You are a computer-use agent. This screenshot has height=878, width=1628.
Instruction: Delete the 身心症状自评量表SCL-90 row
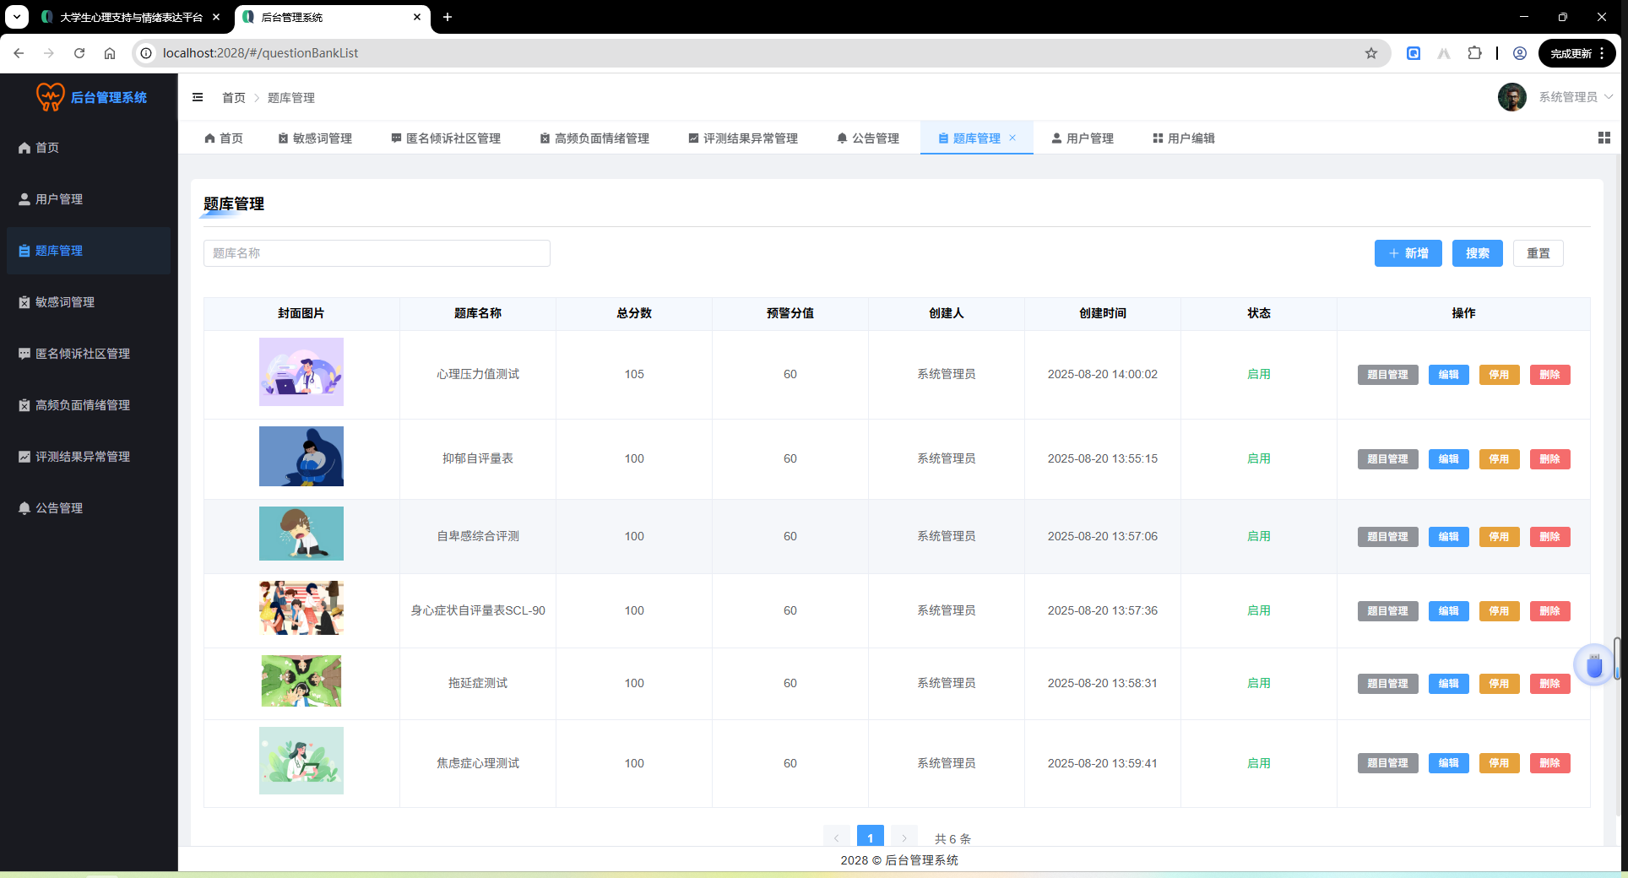pos(1550,611)
